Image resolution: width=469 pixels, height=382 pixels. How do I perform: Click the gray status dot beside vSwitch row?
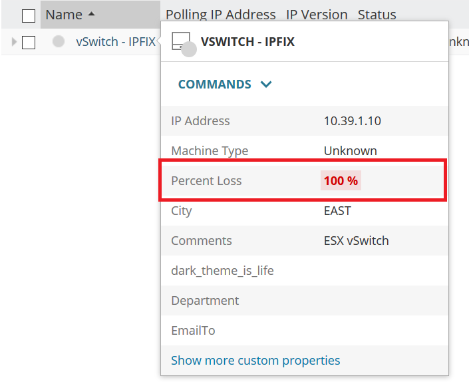(59, 41)
